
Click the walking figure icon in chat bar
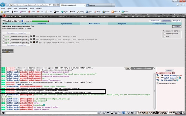(116, 113)
